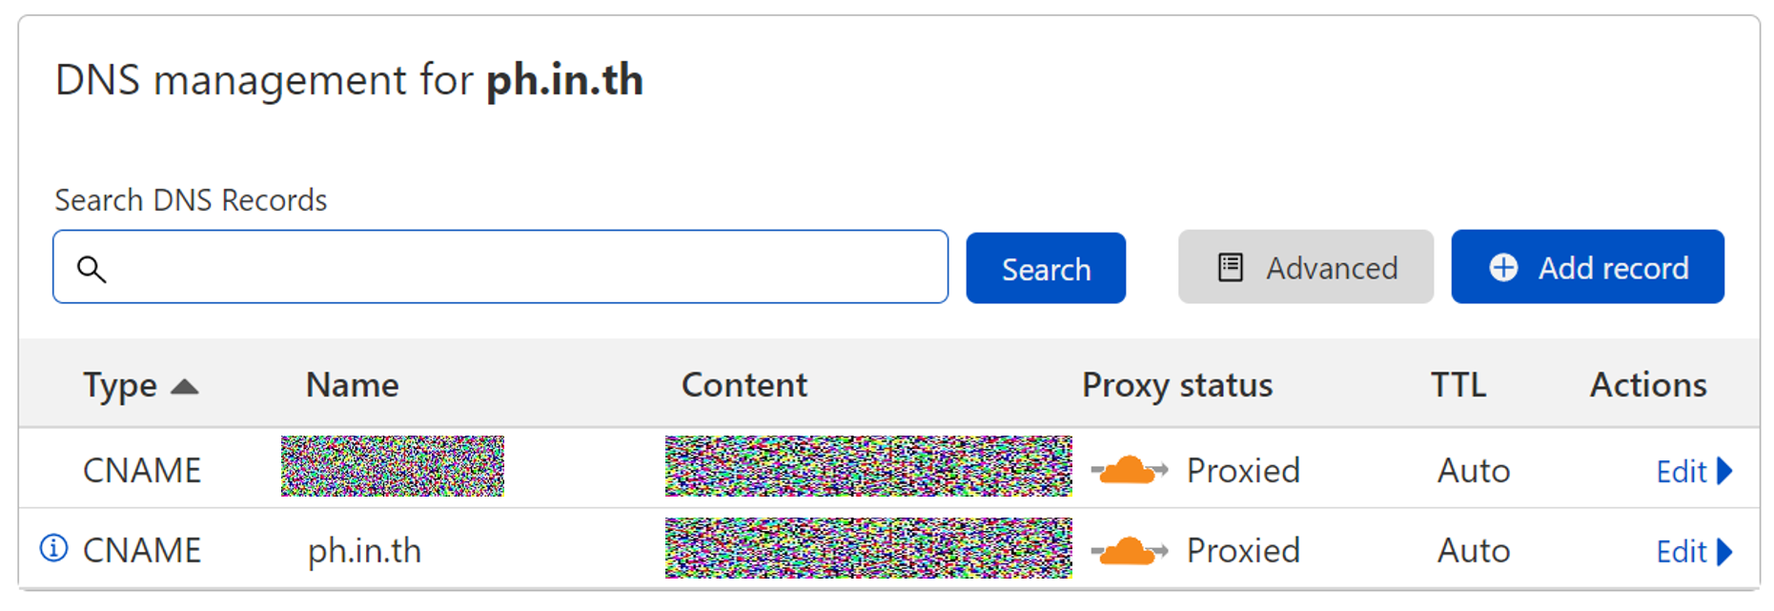Click the magnifier icon in search box
Screen dimensions: 1774x611
coord(92,269)
